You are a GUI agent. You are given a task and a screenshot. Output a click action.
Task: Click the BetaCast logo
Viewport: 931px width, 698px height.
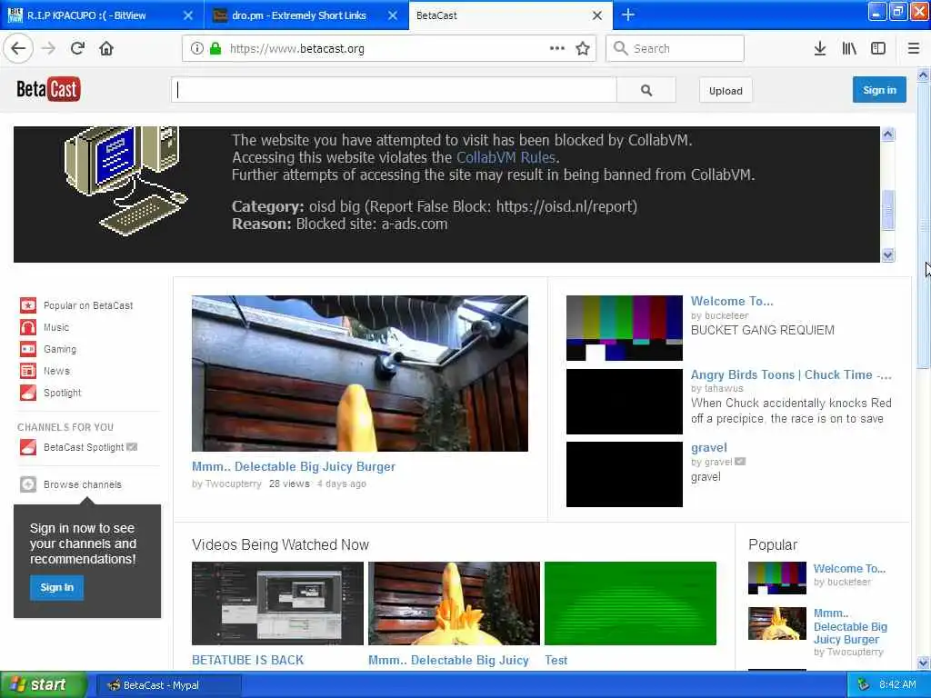48,90
